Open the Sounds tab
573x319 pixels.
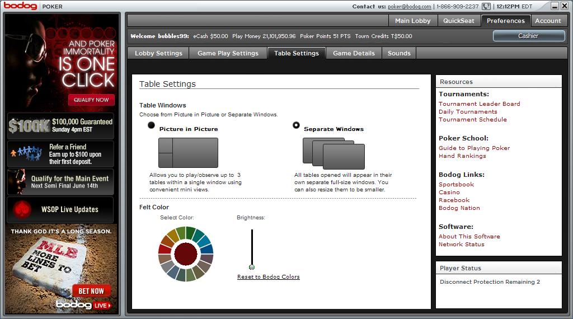[x=399, y=53]
